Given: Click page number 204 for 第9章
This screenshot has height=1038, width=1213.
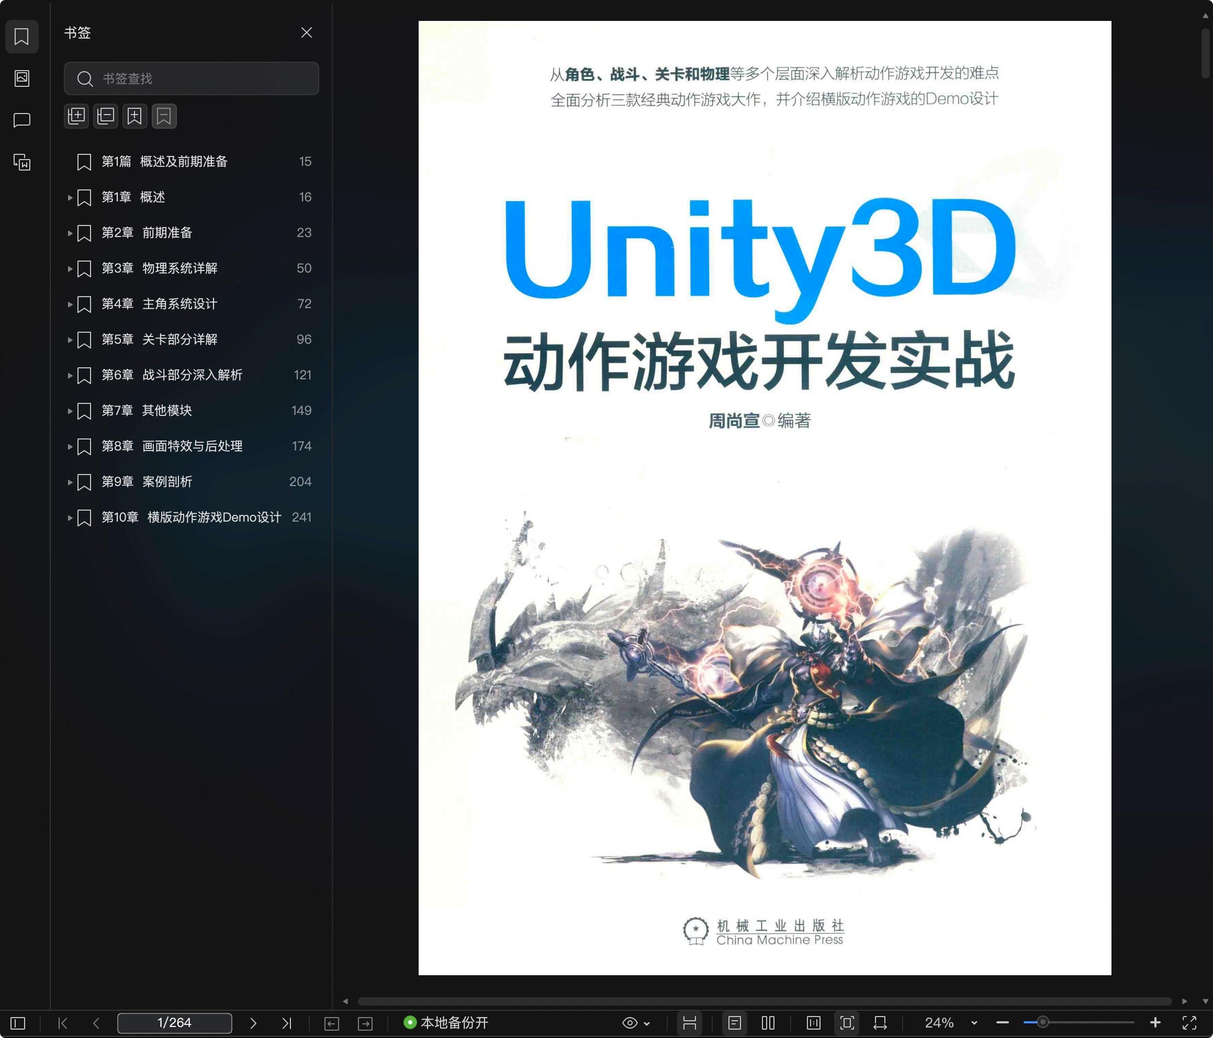Looking at the screenshot, I should point(300,482).
